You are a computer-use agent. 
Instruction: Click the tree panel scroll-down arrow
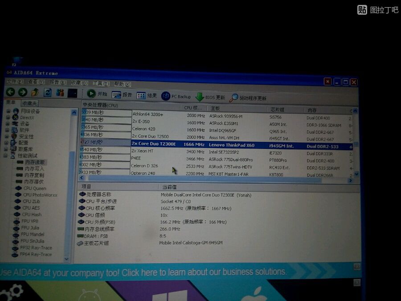[x=66, y=259]
